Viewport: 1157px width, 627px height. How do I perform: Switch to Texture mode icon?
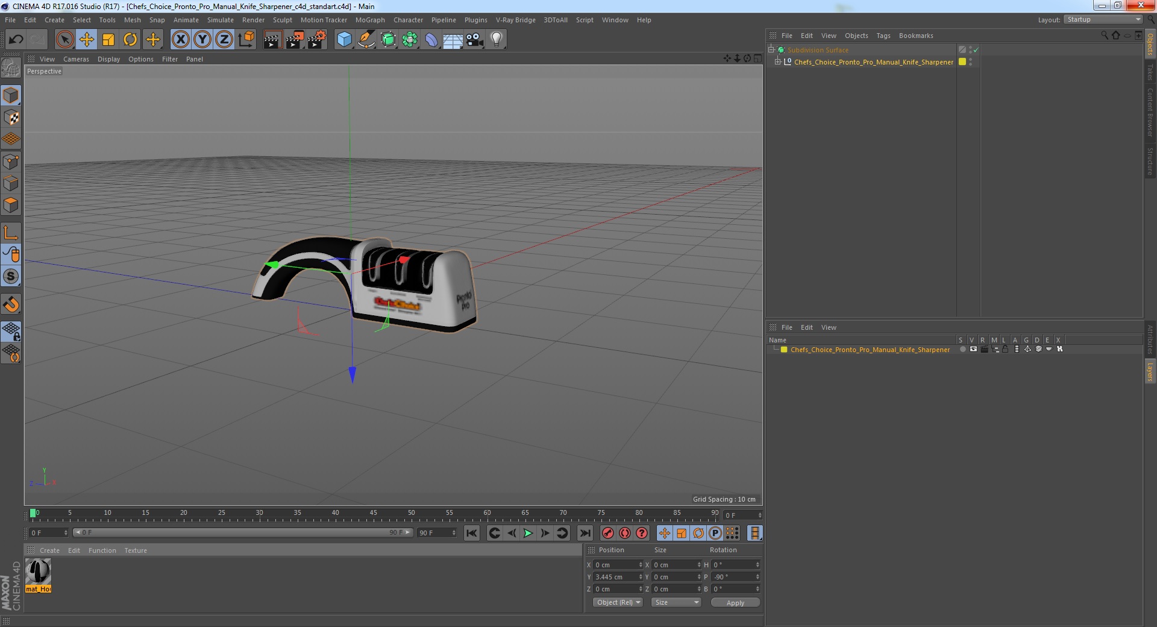point(11,118)
